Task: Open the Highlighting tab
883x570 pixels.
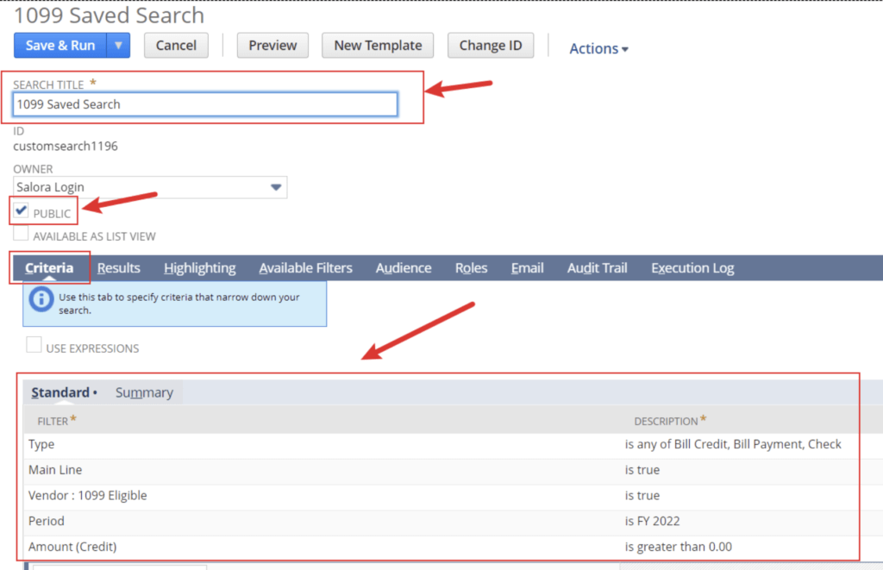Action: pos(199,268)
